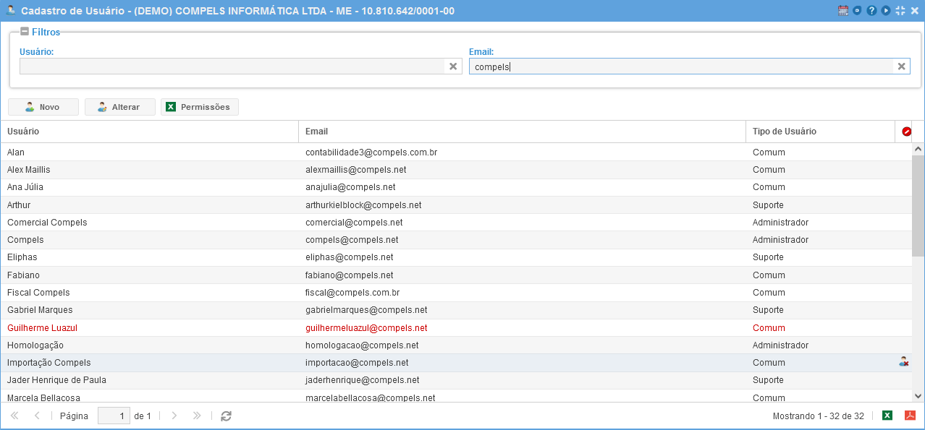Select the Gabriel Marques row

[456, 310]
